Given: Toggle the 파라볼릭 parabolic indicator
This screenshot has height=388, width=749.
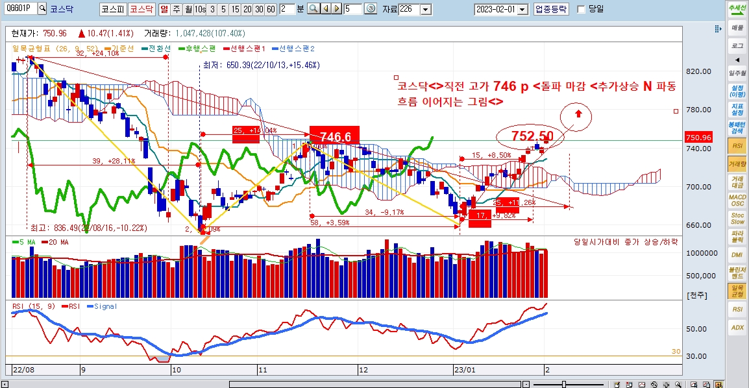Looking at the screenshot, I should (737, 236).
